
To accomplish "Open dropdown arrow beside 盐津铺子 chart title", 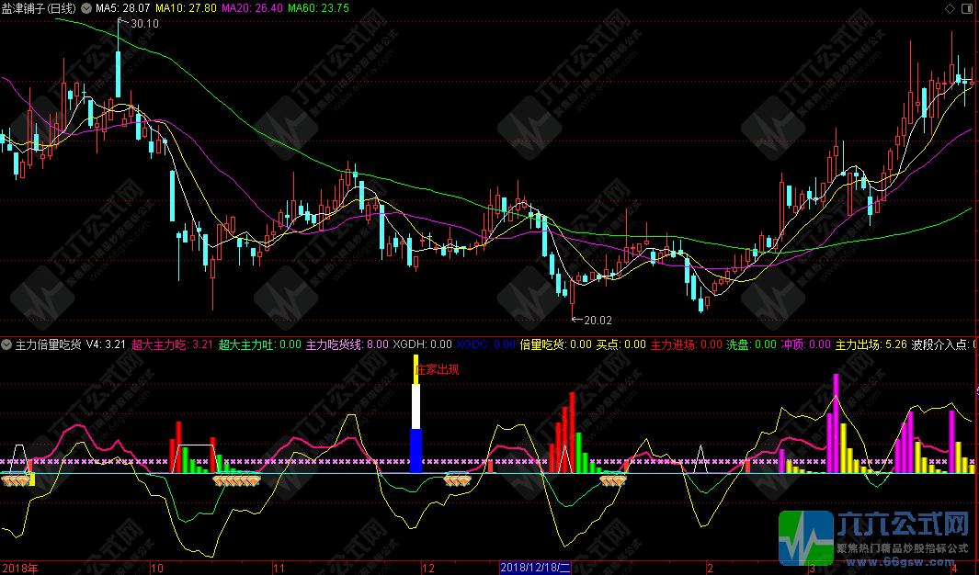I will (x=86, y=7).
